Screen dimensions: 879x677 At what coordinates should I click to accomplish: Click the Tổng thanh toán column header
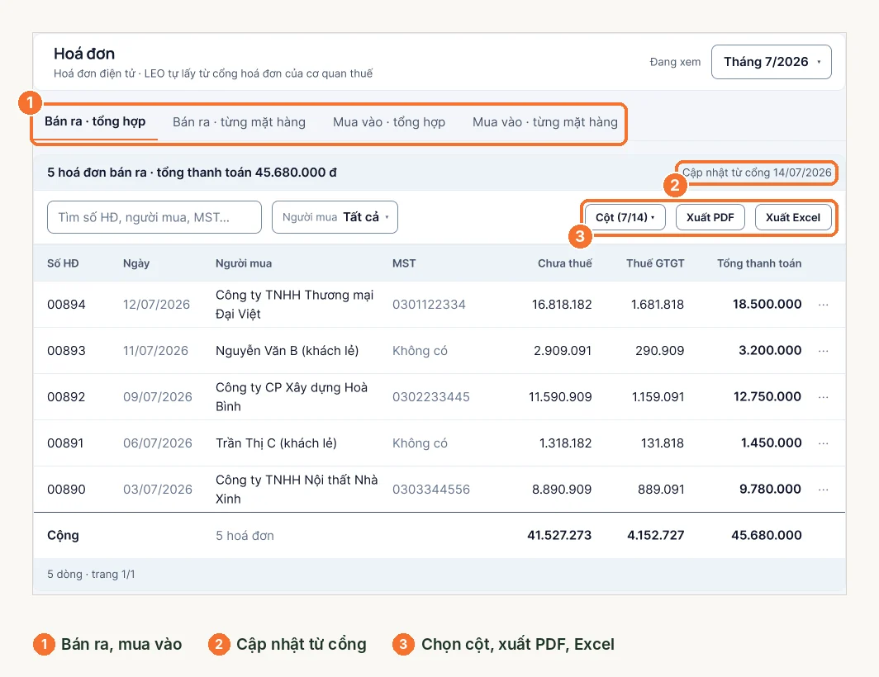759,263
